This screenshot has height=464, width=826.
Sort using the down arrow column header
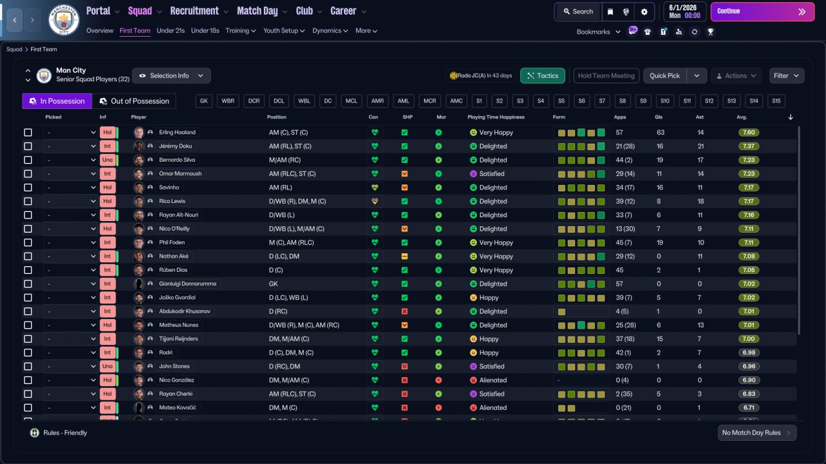(x=791, y=117)
